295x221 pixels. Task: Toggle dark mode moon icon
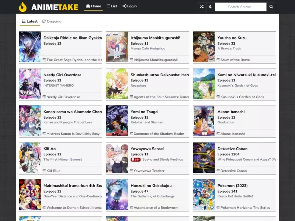211,7
